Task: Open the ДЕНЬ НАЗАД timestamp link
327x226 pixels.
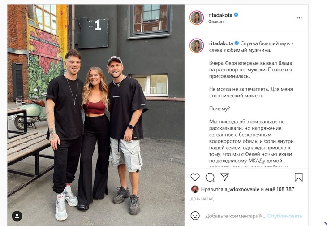Action: 202,199
